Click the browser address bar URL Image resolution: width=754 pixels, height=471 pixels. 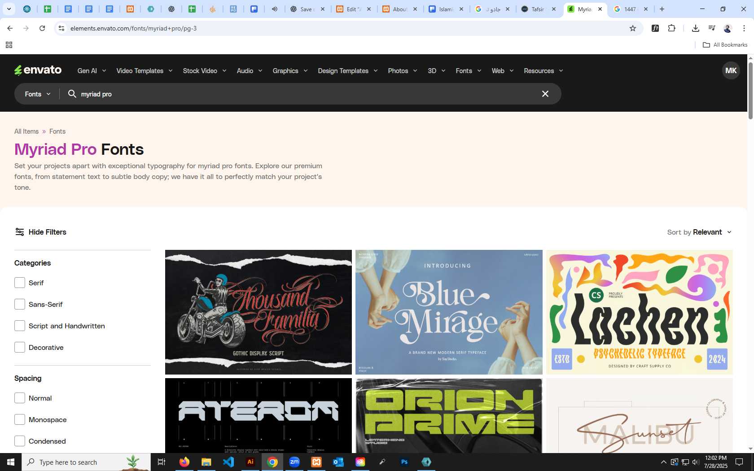click(x=133, y=28)
